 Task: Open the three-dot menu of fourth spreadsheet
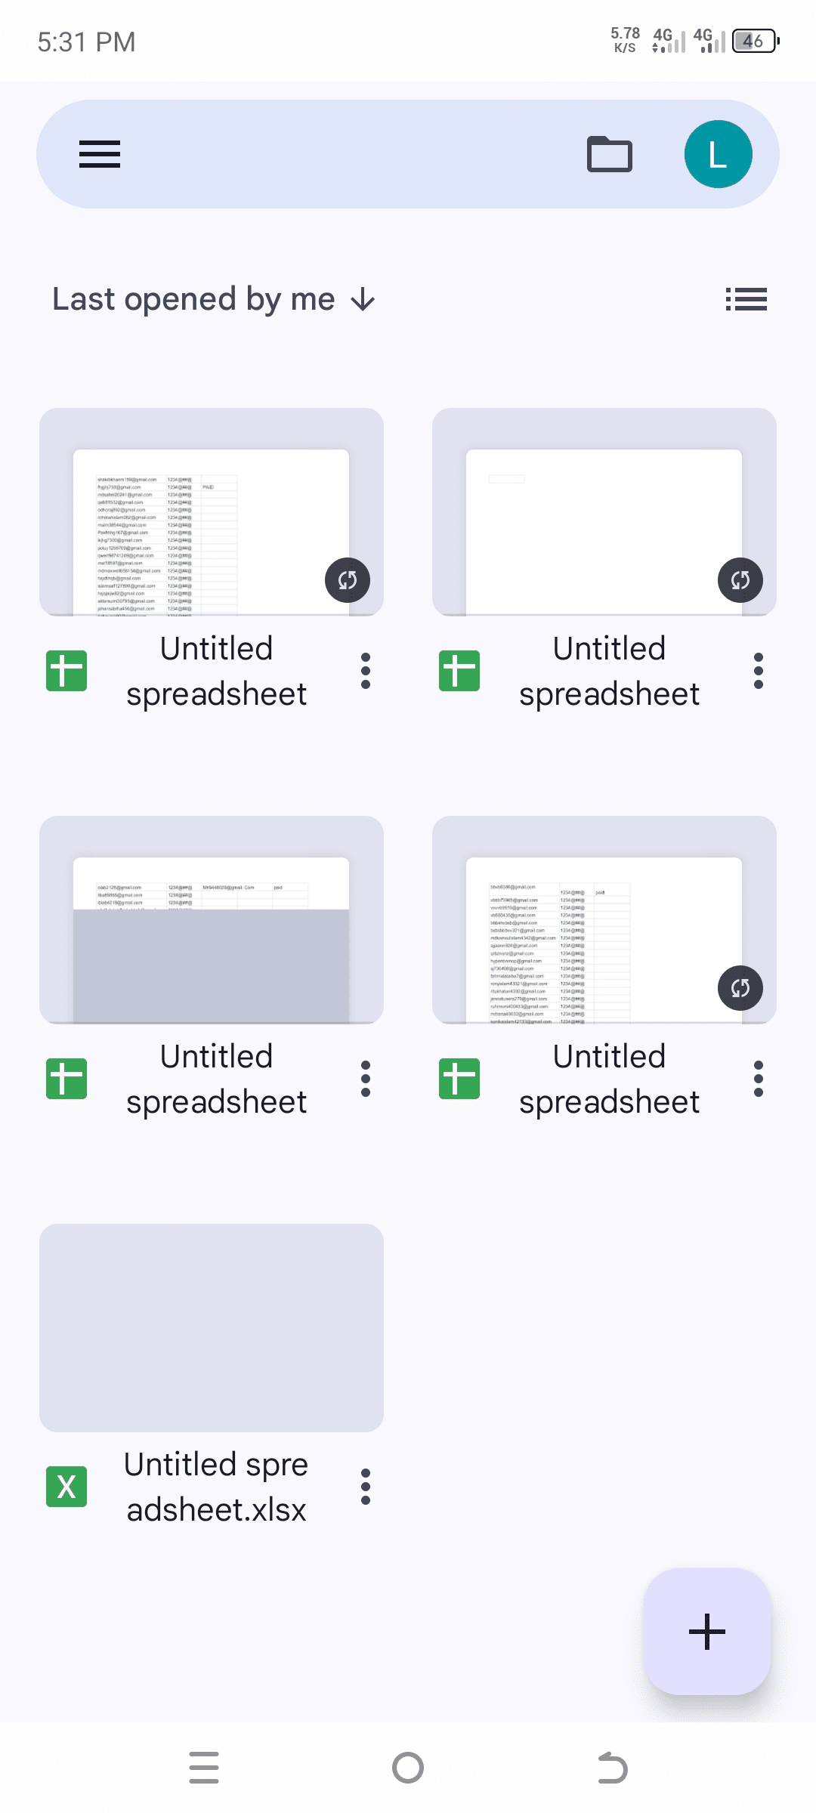(759, 1079)
